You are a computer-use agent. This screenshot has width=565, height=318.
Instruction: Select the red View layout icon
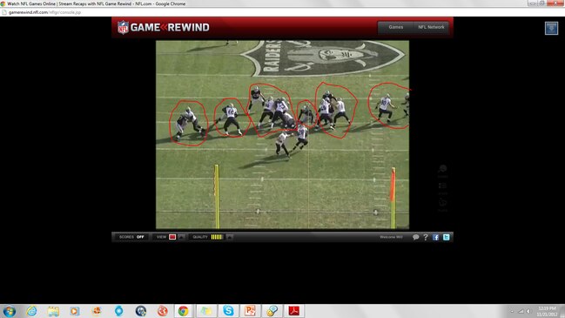(x=172, y=237)
